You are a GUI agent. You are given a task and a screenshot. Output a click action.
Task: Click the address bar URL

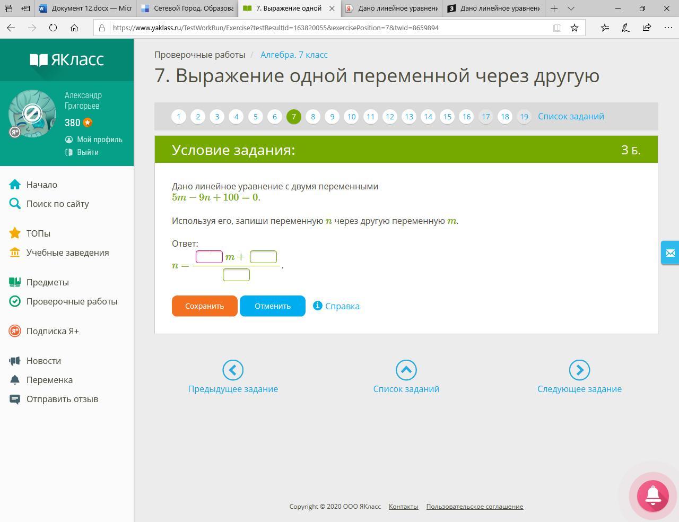[x=276, y=28]
